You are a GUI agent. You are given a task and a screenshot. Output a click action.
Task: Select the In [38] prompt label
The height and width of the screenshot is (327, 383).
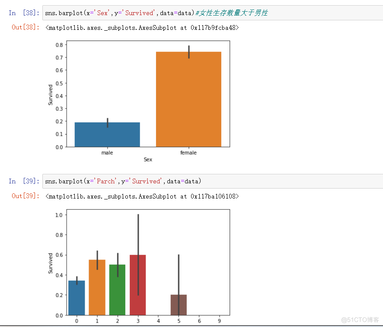[24, 13]
